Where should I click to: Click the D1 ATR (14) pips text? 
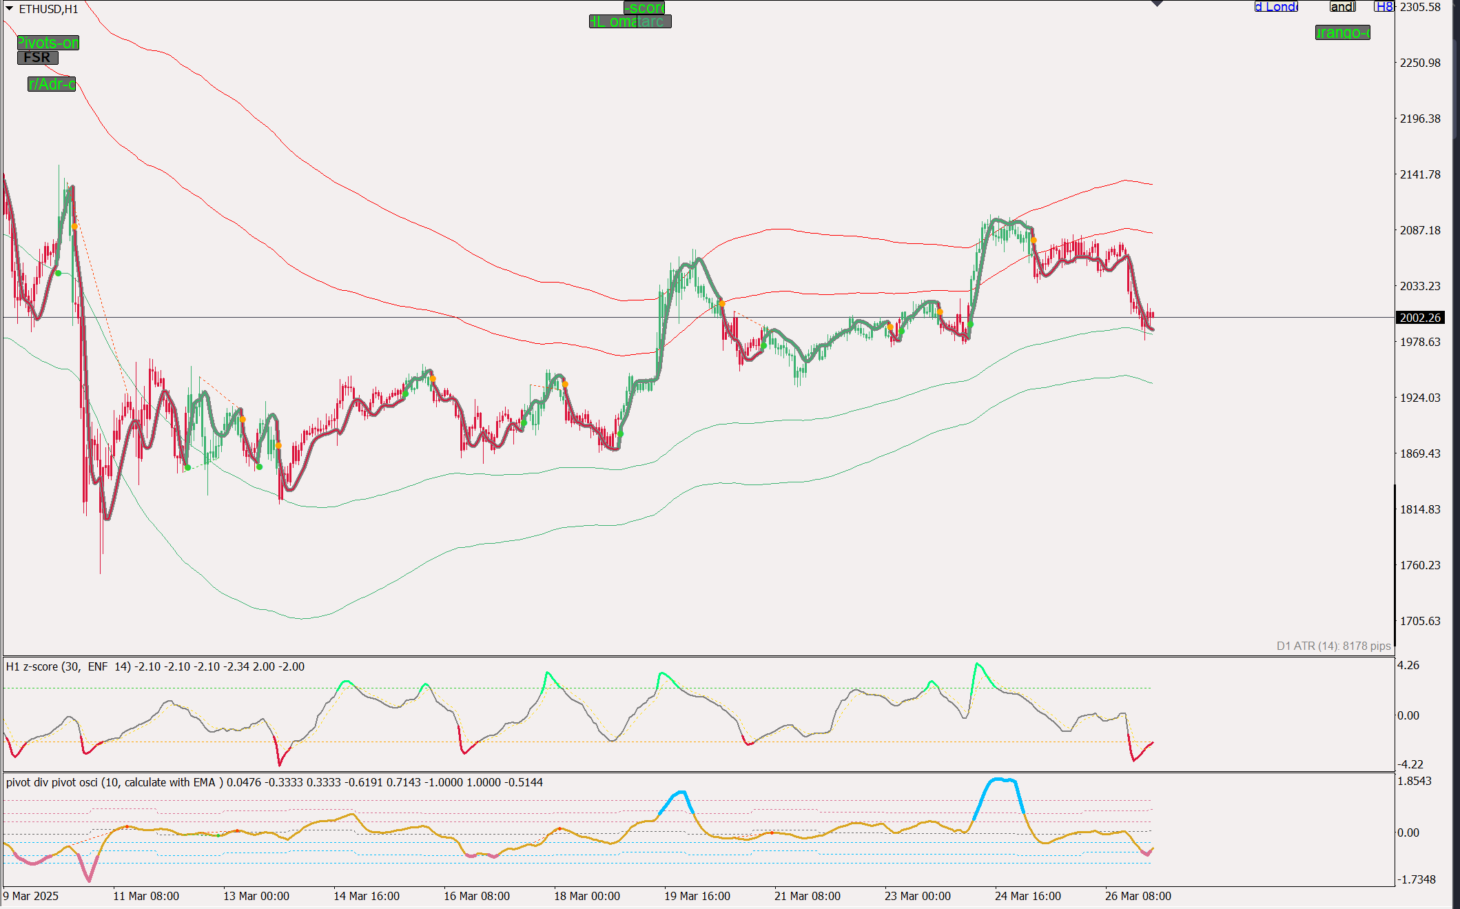click(1333, 646)
